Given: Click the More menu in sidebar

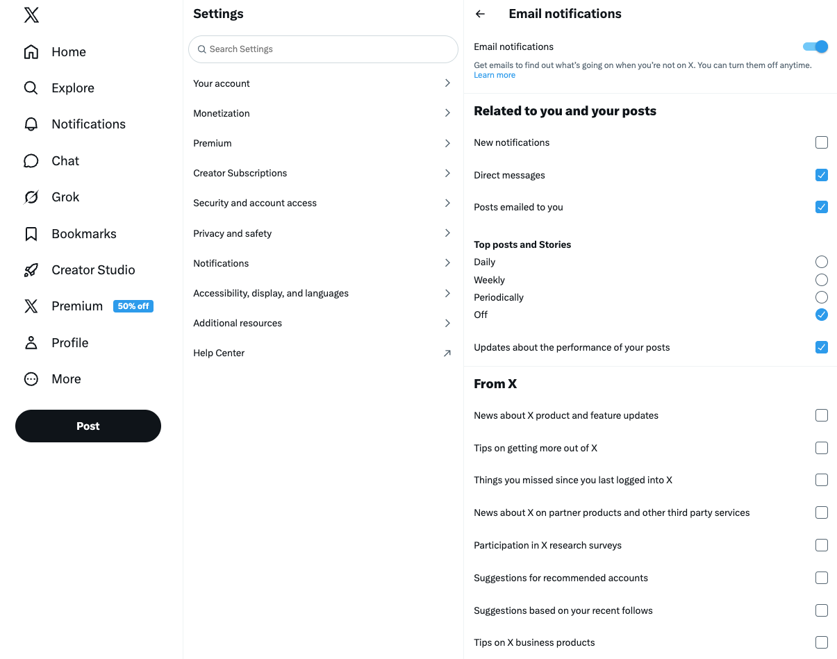Looking at the screenshot, I should 66,378.
